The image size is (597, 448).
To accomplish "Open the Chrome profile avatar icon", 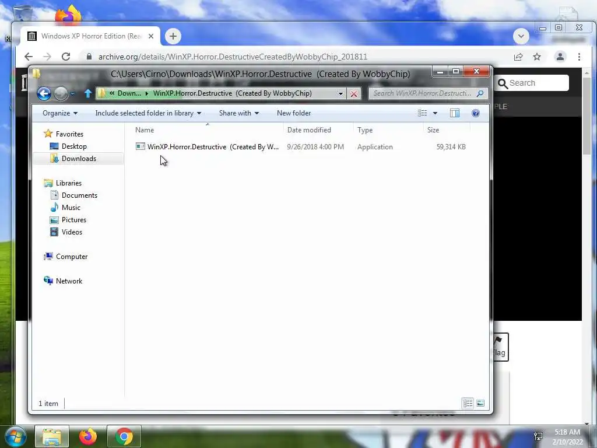I will click(x=560, y=57).
